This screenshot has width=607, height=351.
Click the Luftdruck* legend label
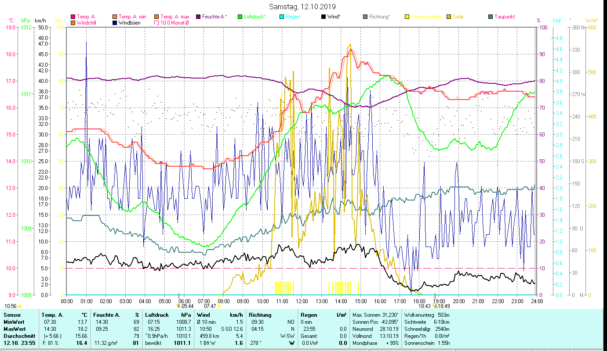tap(254, 17)
